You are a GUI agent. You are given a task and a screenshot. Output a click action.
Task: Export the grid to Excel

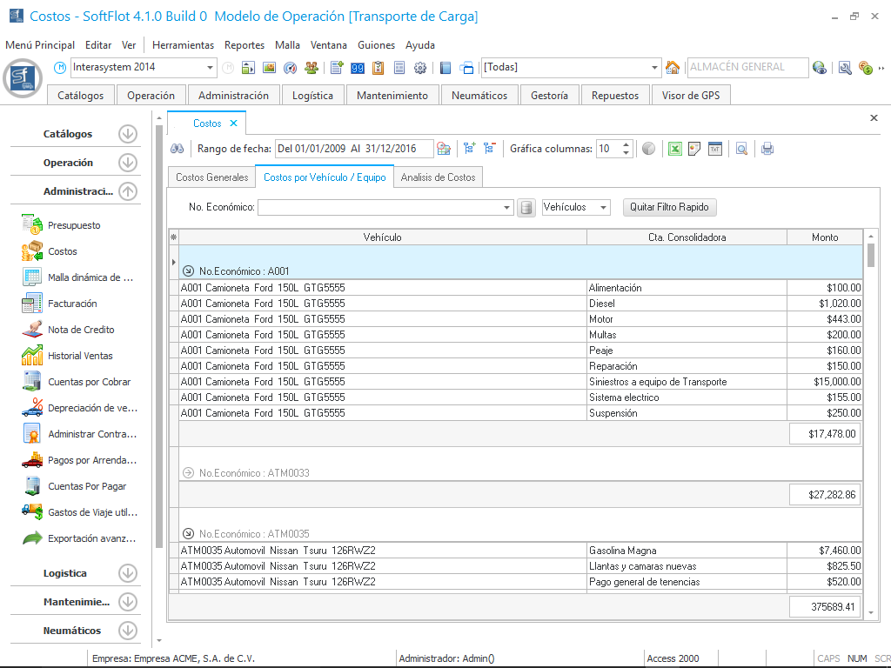pos(674,149)
